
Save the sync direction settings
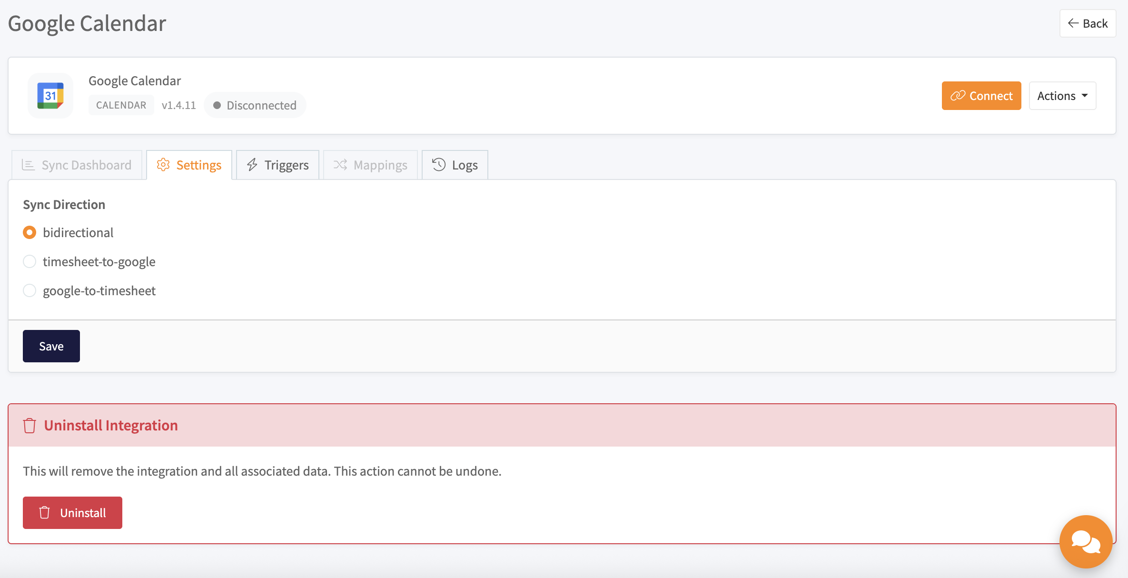(51, 346)
